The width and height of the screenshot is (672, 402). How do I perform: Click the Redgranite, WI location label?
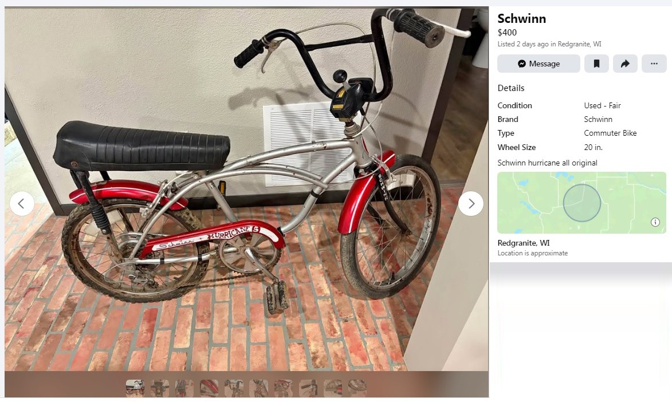(x=523, y=243)
